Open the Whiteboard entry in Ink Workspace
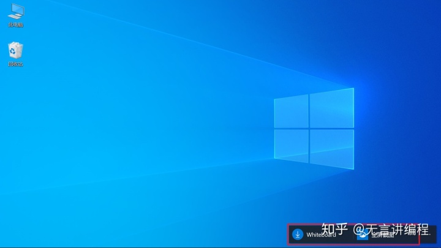The image size is (441, 248). coord(321,235)
